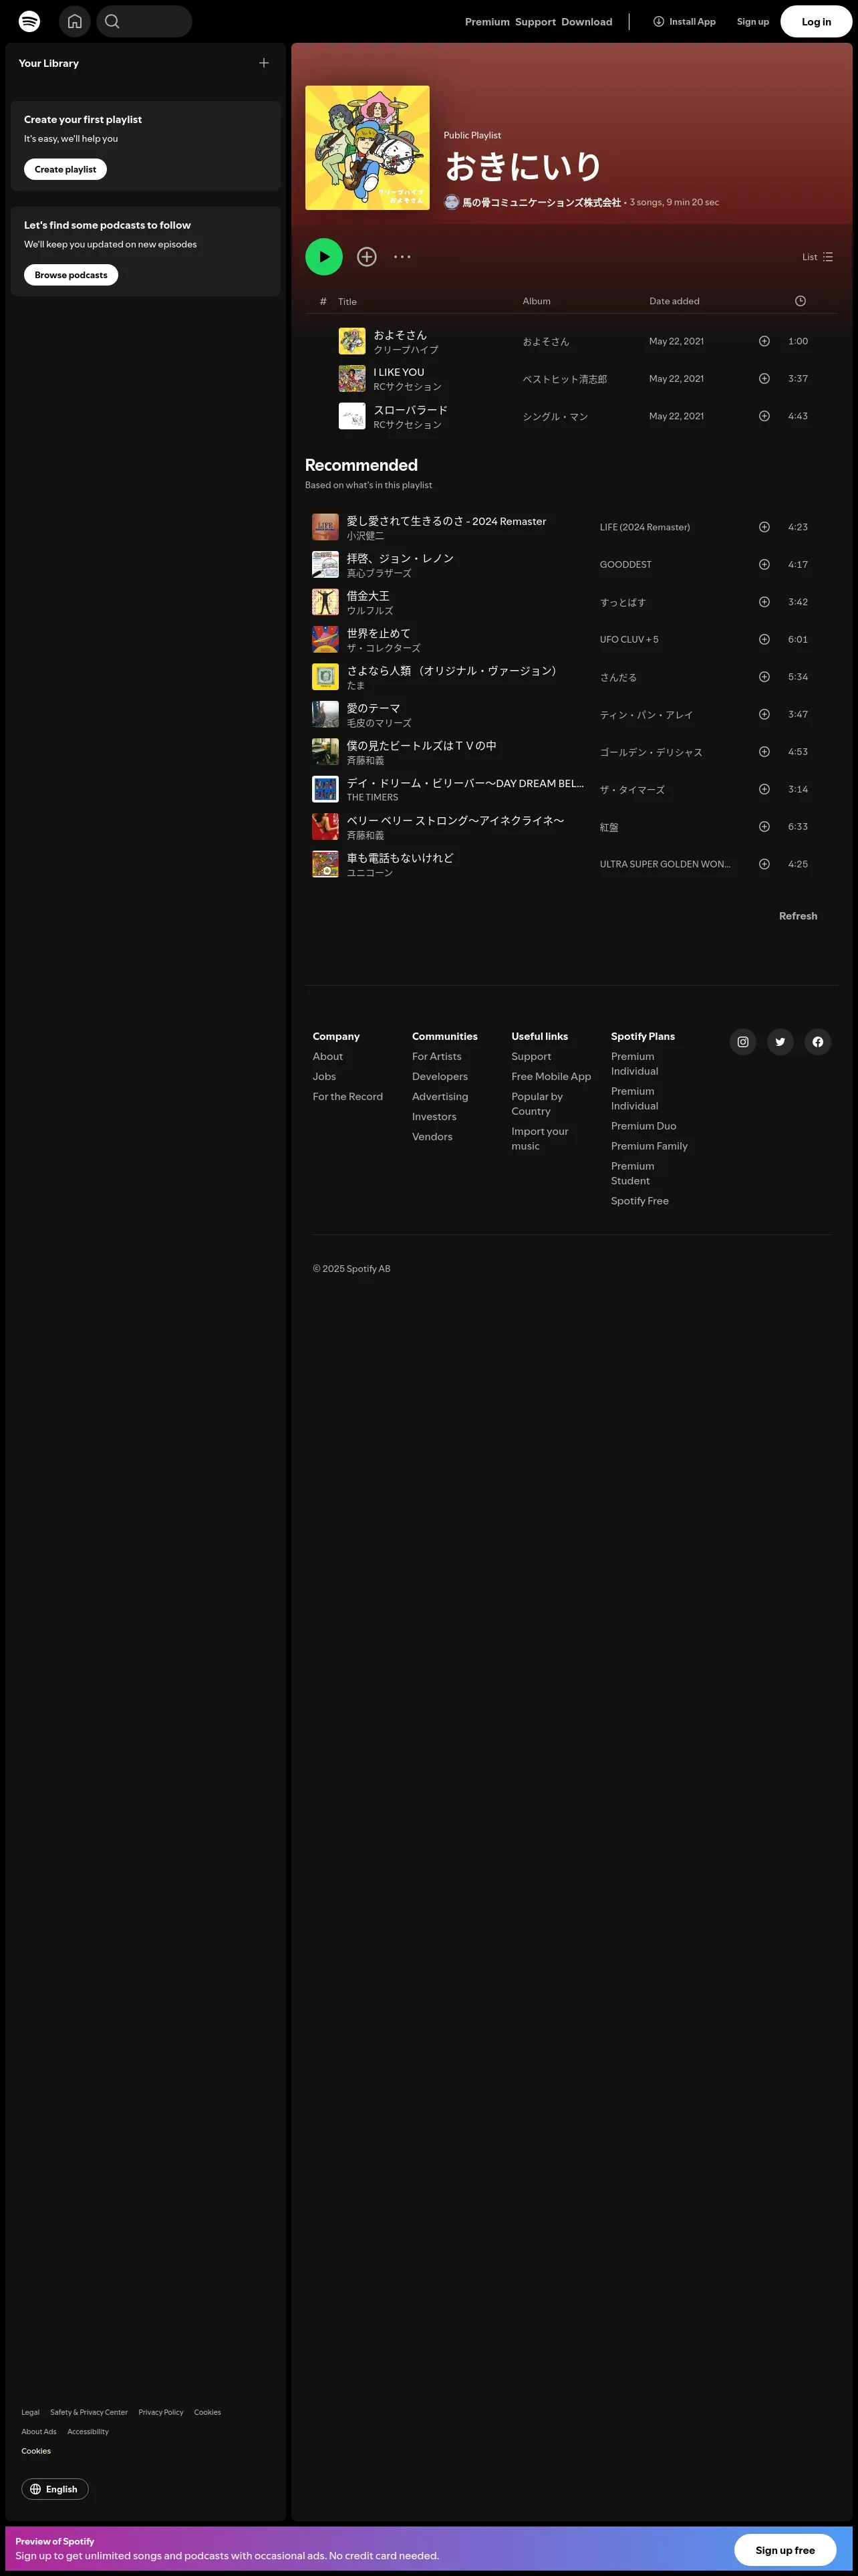858x2576 pixels.
Task: Add 愛のテーマ to liked songs
Action: (x=764, y=714)
